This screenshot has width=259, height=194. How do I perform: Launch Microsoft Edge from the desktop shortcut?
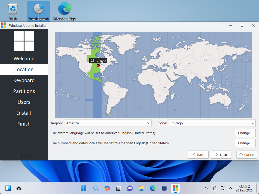[x=64, y=11]
